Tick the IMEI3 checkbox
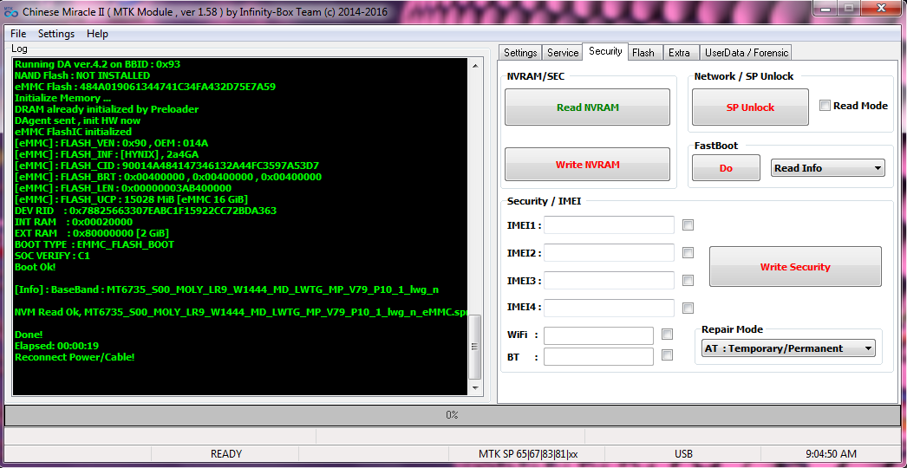The height and width of the screenshot is (468, 907). click(x=688, y=281)
